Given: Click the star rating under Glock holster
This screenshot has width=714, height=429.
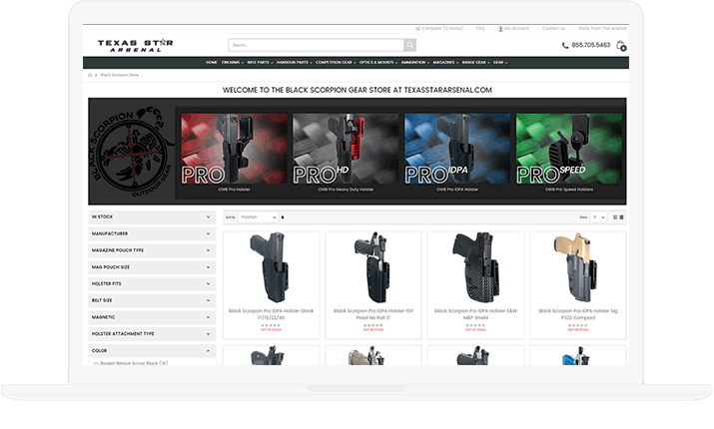Looking at the screenshot, I should coord(271,325).
